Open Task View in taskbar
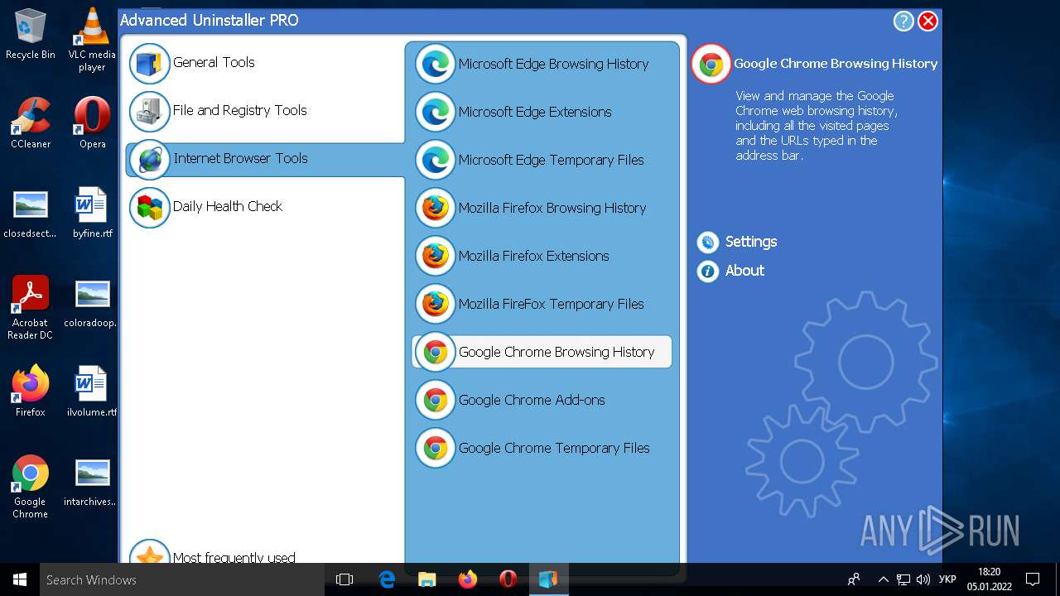1060x596 pixels. pos(344,579)
